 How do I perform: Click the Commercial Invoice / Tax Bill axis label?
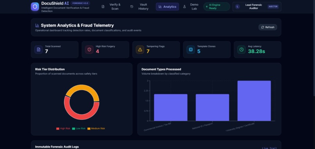157,127
